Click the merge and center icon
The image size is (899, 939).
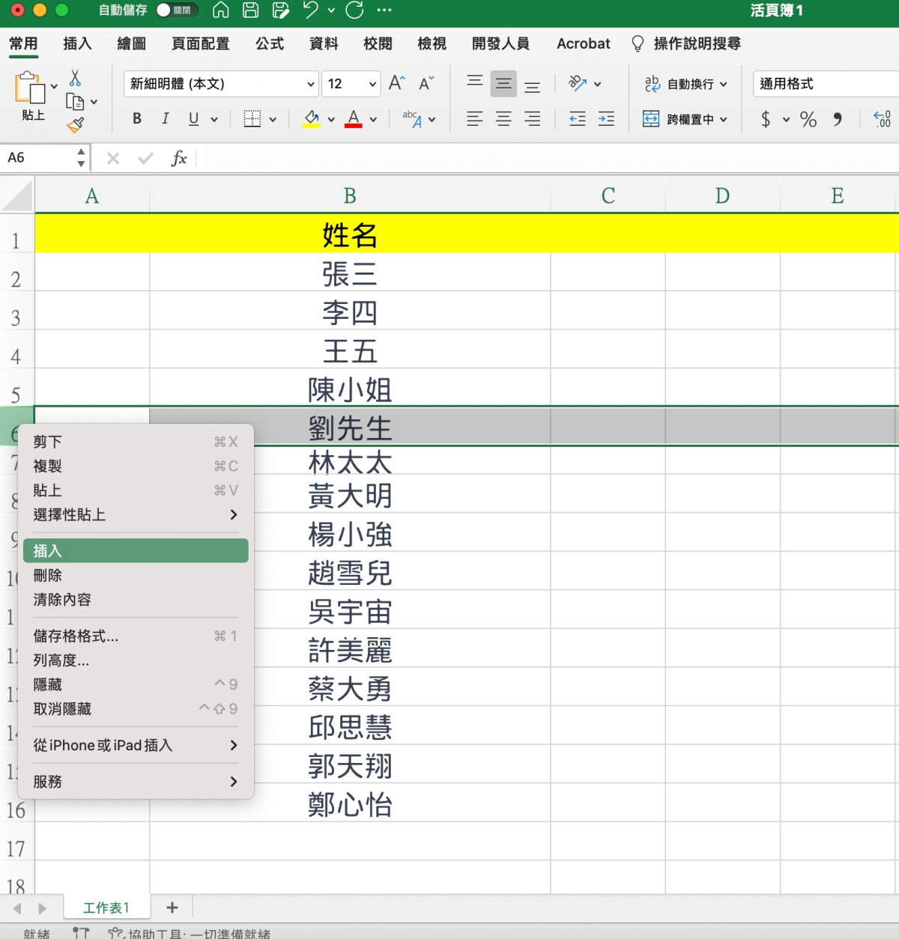[651, 119]
